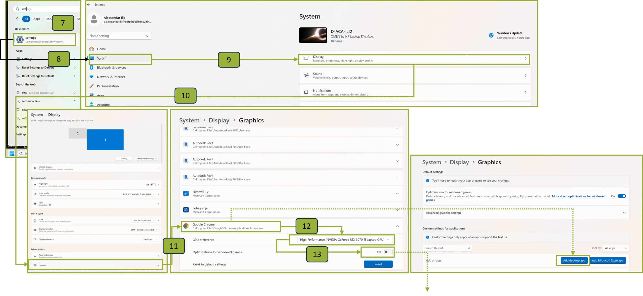Click the user avatar for Aleksandar Ilic

tap(94, 19)
